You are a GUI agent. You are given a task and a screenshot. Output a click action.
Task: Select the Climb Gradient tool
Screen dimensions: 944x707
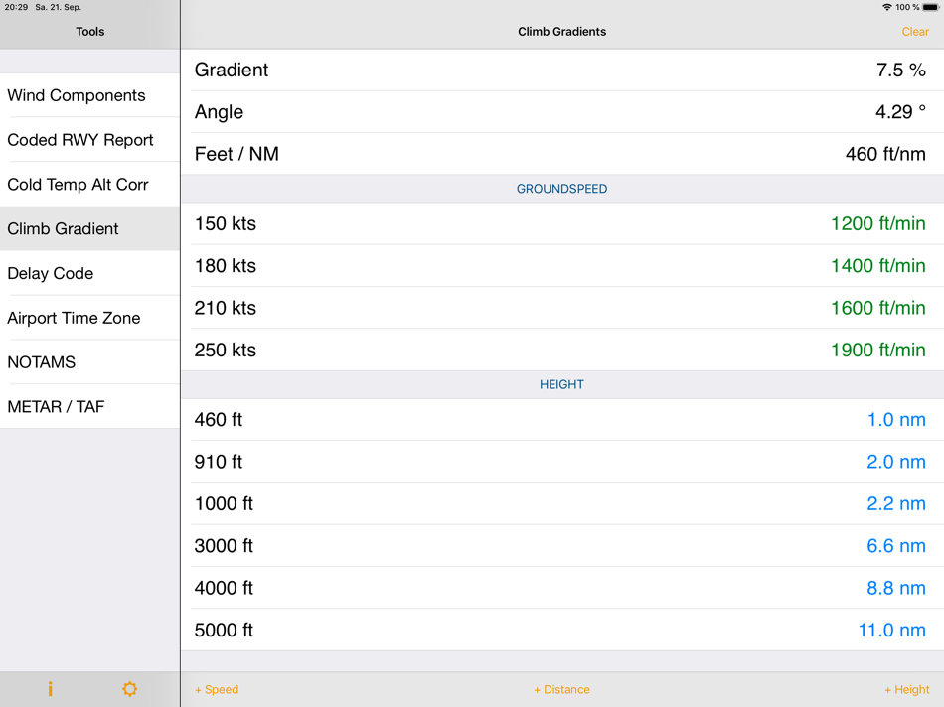point(64,228)
